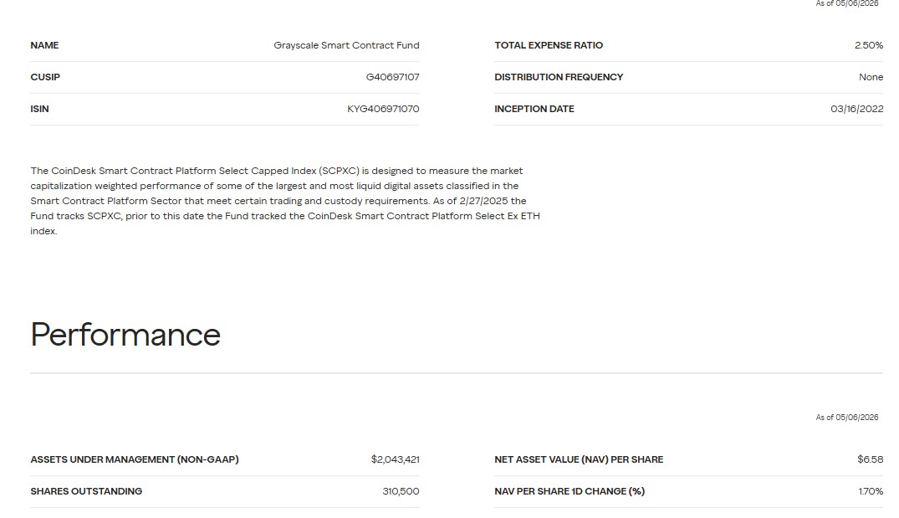Click the INCEPTION DATE label
This screenshot has width=899, height=518.
point(534,109)
